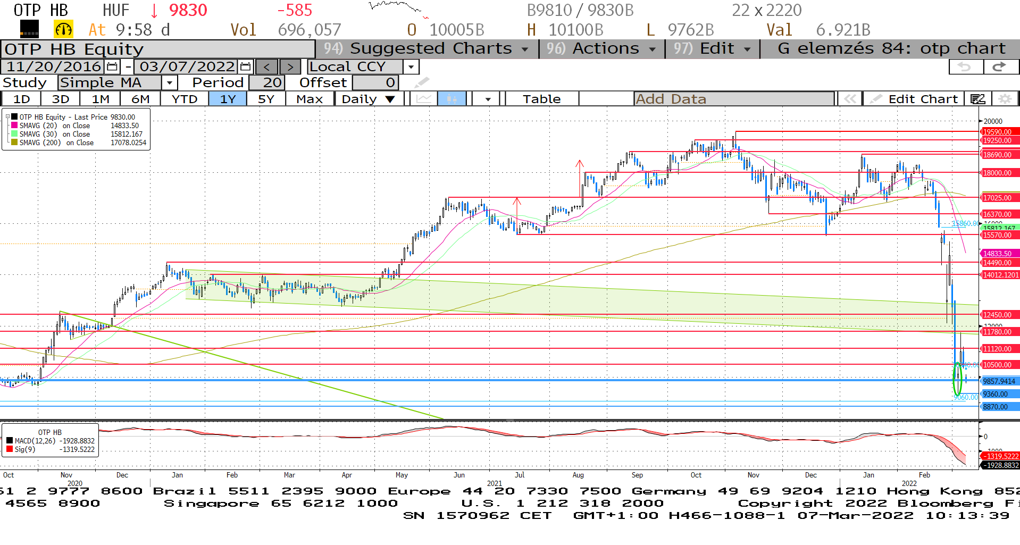Click the last price 9830 quote

[188, 10]
